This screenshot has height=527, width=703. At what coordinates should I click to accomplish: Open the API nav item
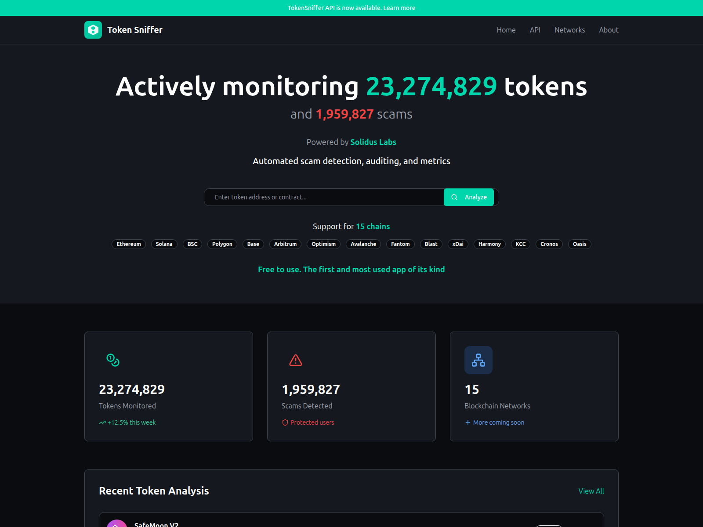[535, 30]
